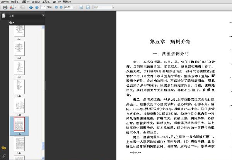Collapse the pages panel with arrow button
The width and height of the screenshot is (232, 160).
[43, 15]
